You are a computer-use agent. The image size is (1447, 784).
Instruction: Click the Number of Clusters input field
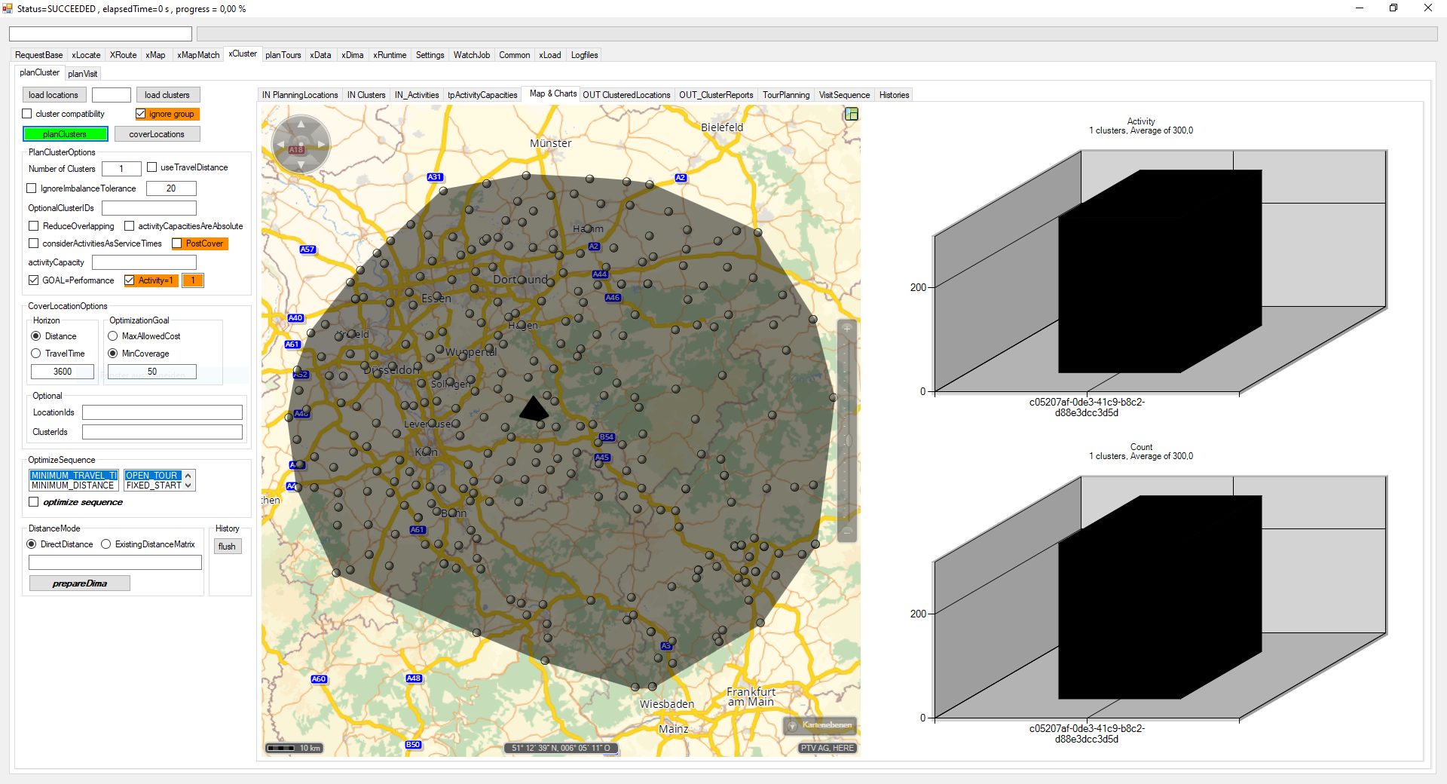click(x=121, y=169)
